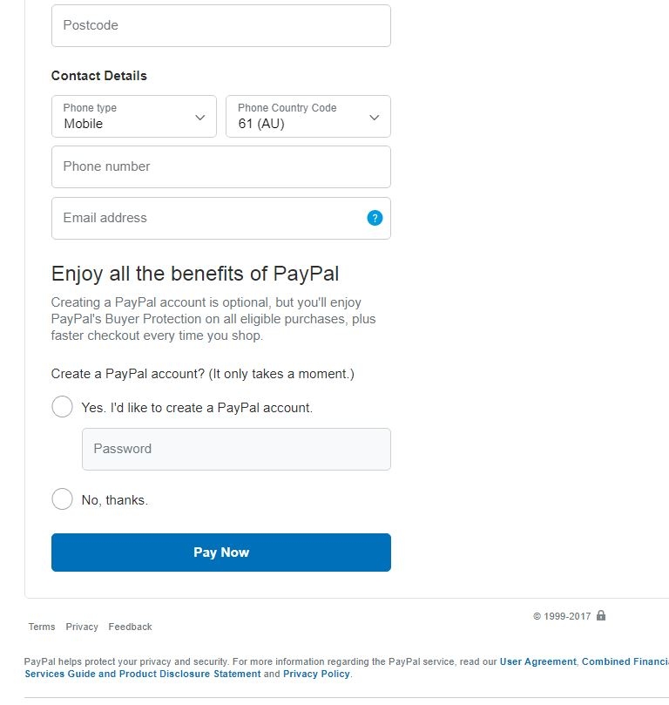Screen dimensions: 669x705
Task: Open the Phone type dropdown
Action: (x=133, y=116)
